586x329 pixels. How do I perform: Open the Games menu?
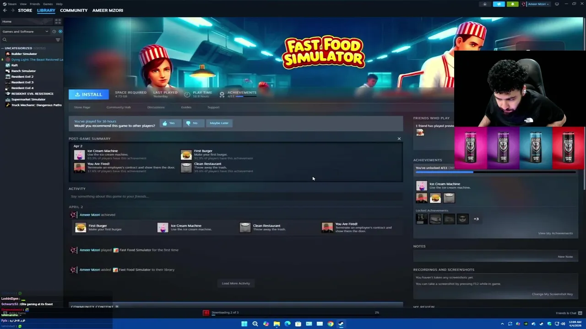coord(48,4)
